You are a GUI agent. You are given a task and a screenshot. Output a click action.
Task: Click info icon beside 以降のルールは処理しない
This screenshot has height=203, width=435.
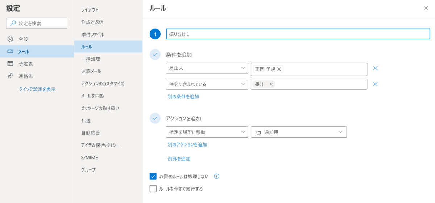tap(217, 177)
